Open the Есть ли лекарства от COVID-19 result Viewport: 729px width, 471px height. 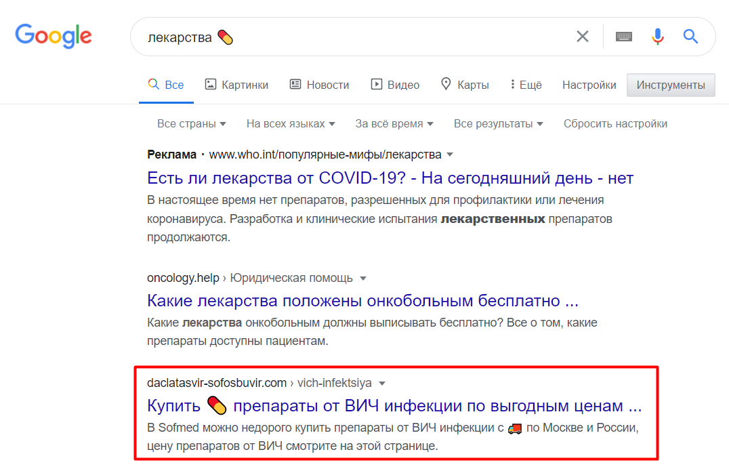point(390,178)
